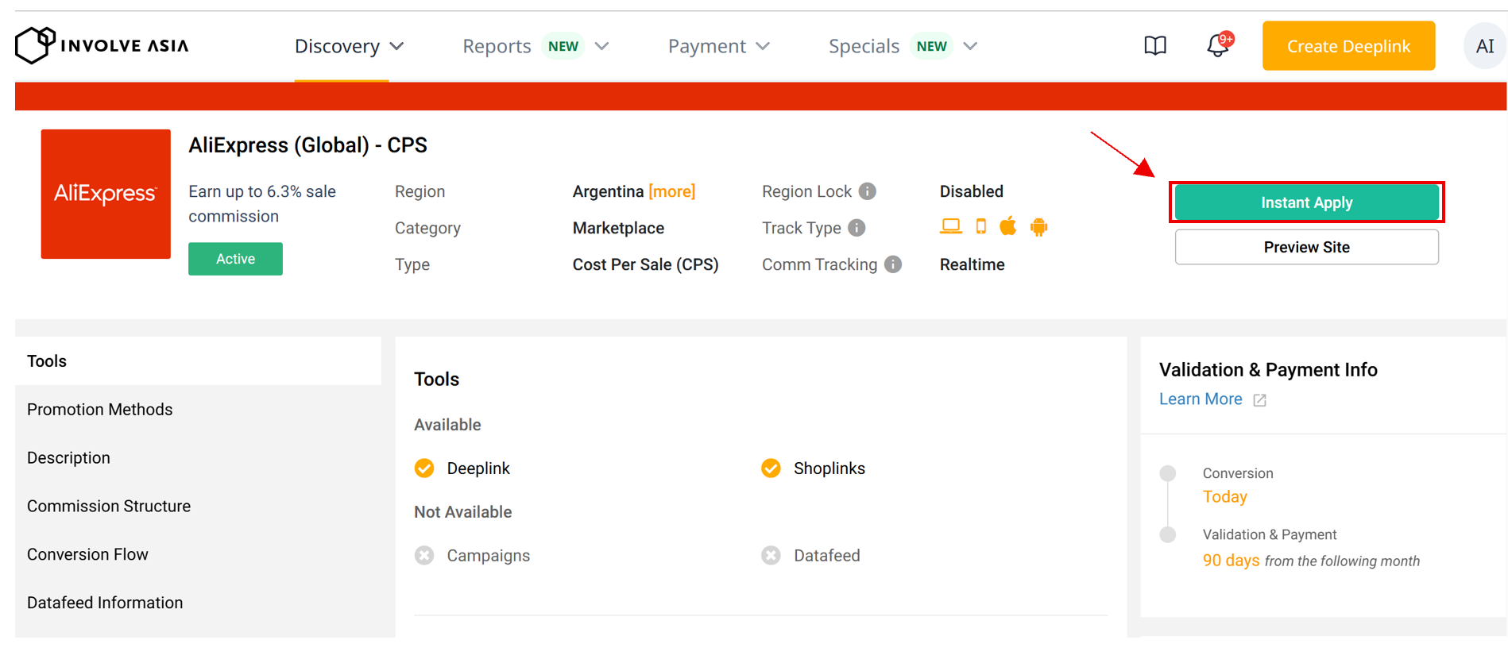Click the Argentina region value
This screenshot has width=1508, height=663.
608,191
